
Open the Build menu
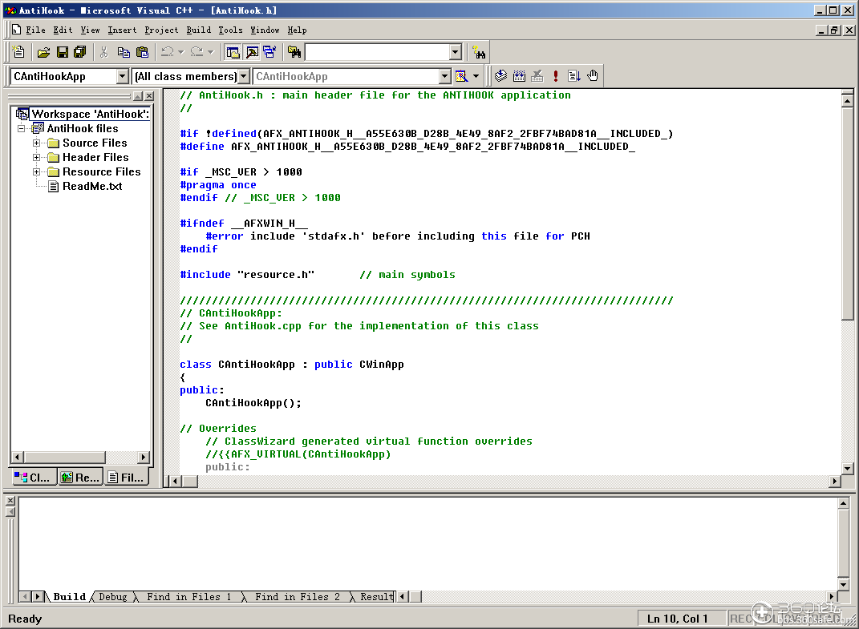pyautogui.click(x=198, y=30)
